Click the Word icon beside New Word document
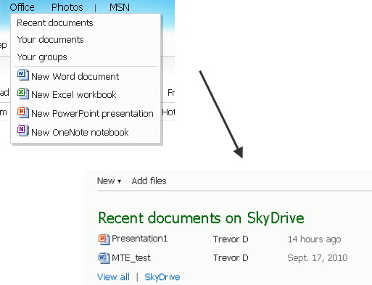Viewport: 372px width, 285px height. click(23, 75)
